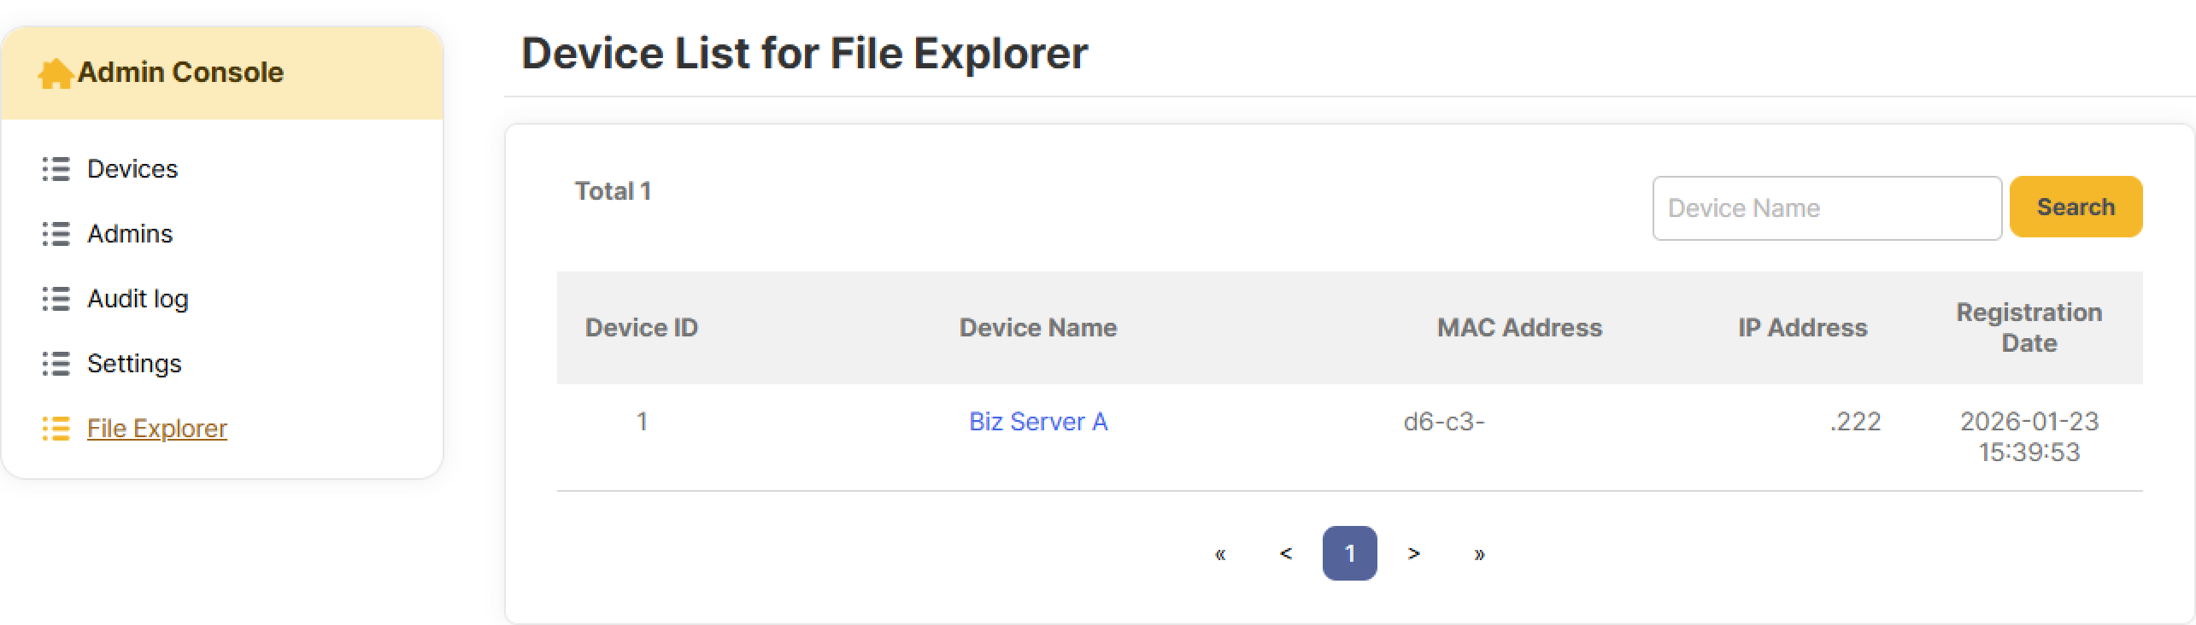Open the Devices page from the sidebar
This screenshot has width=2196, height=625.
(132, 169)
